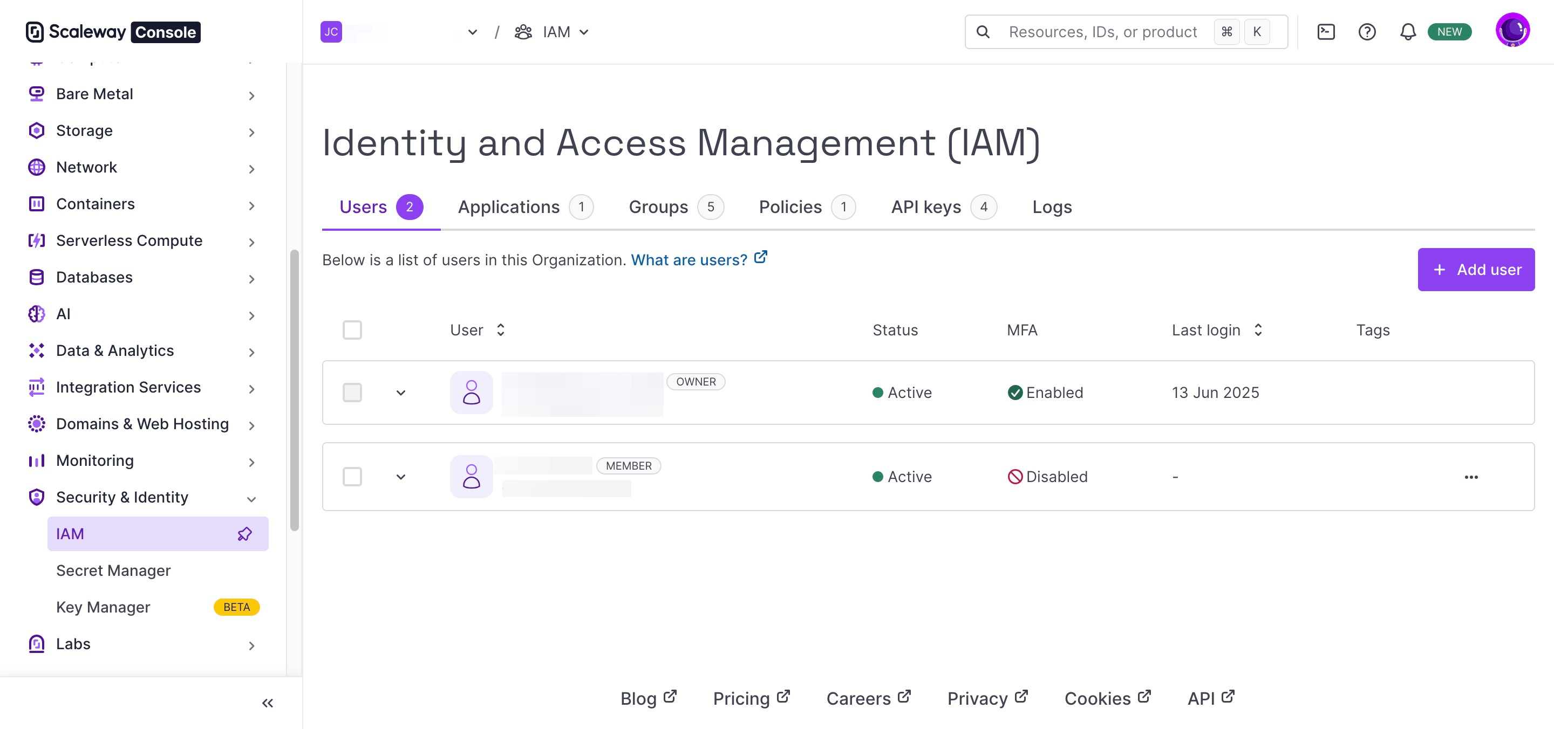Click the Labs icon in sidebar

point(36,644)
